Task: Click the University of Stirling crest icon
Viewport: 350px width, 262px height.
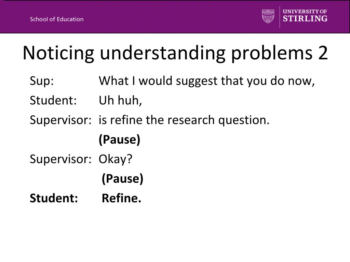Action: (268, 16)
